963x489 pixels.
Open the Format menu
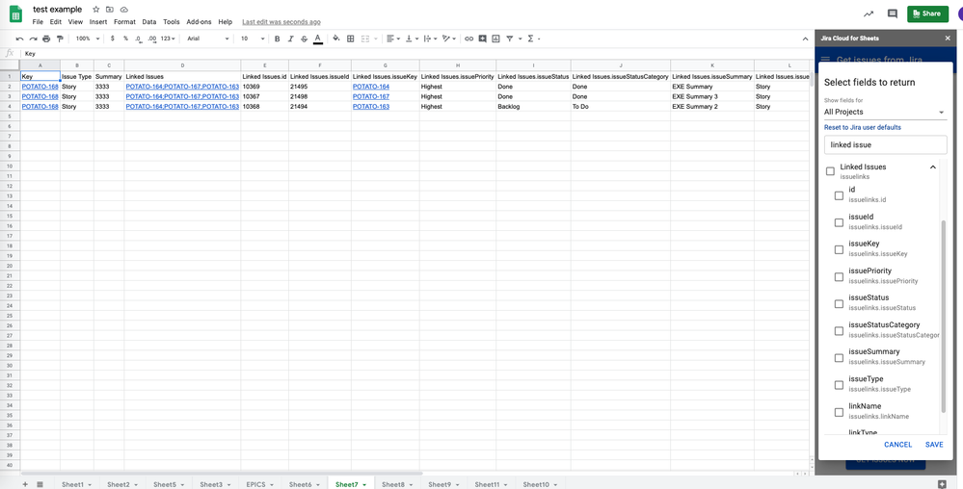point(124,21)
